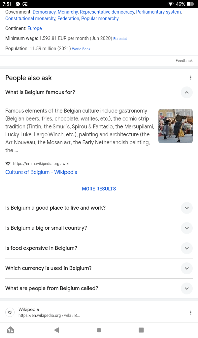This screenshot has height=338, width=198.
Task: Expand 'What are people from Belgium called?'
Action: (x=186, y=288)
